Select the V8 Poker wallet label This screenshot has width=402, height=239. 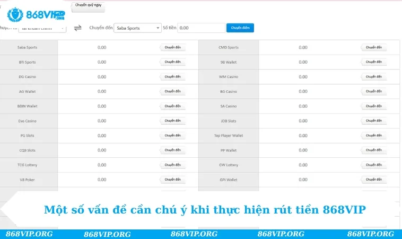click(28, 180)
